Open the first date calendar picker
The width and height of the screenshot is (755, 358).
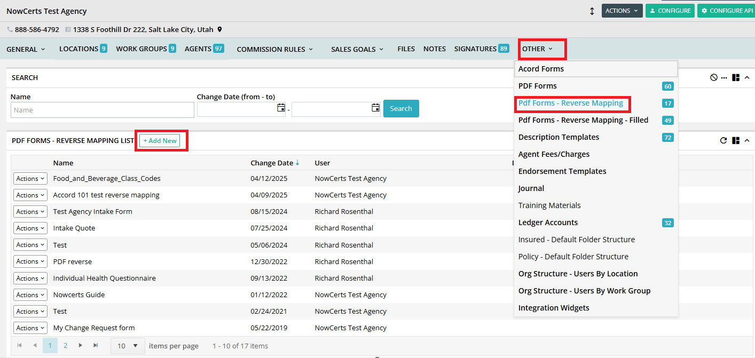[x=281, y=108]
